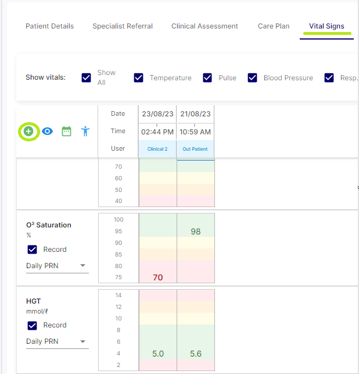Uncheck Record under O² Saturation
359x374 pixels.
click(33, 250)
